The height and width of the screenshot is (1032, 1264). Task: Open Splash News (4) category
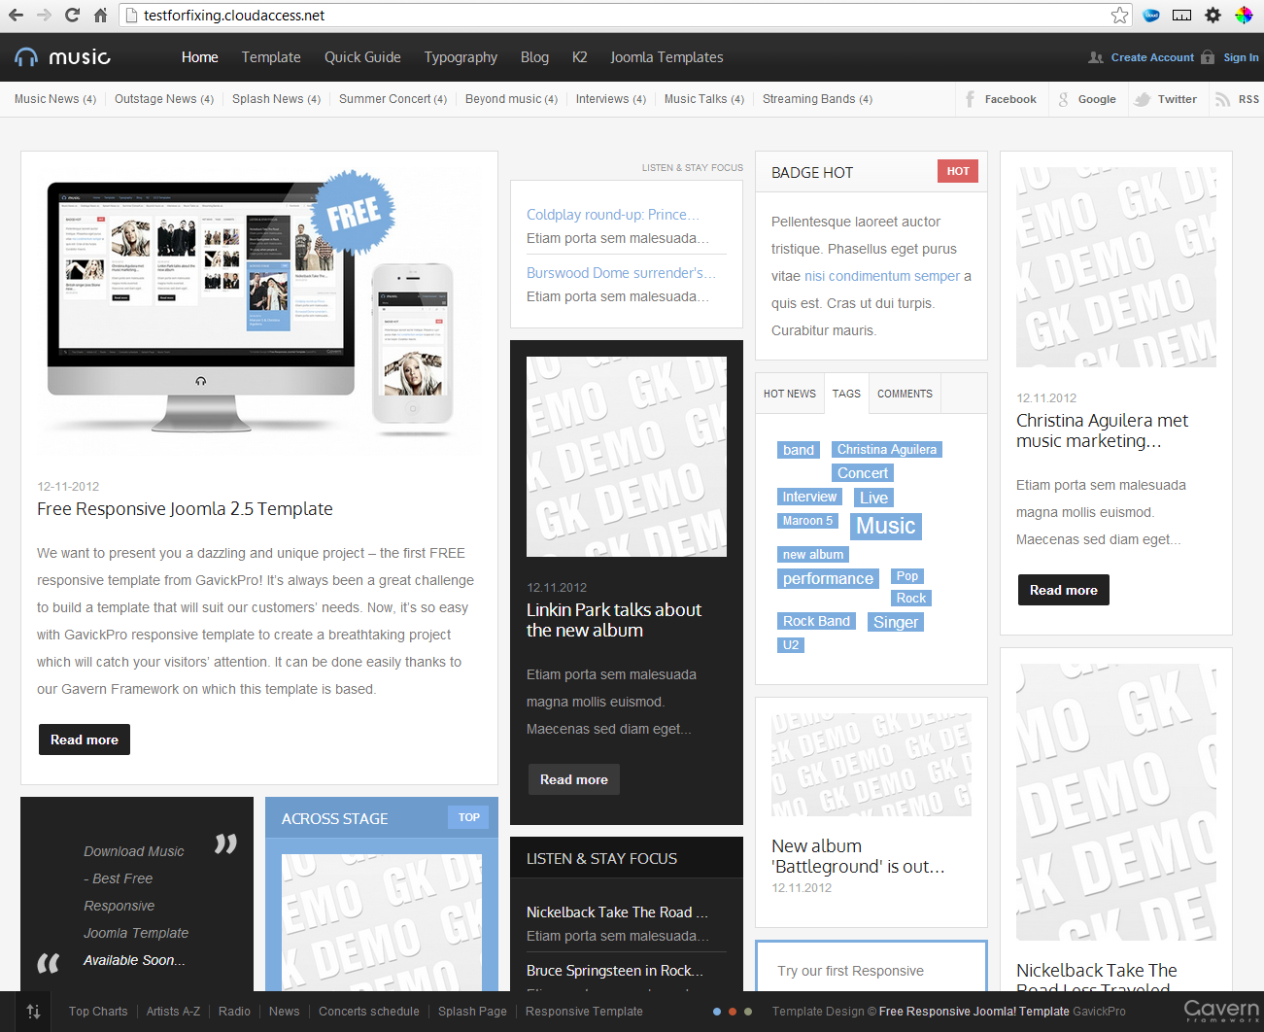coord(276,99)
